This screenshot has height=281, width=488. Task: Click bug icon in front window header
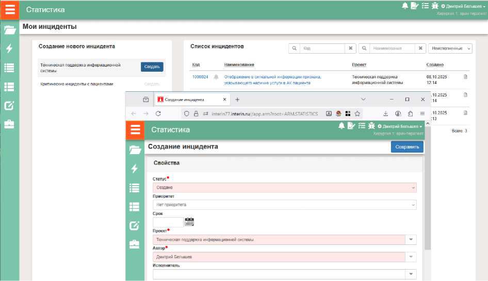371,126
